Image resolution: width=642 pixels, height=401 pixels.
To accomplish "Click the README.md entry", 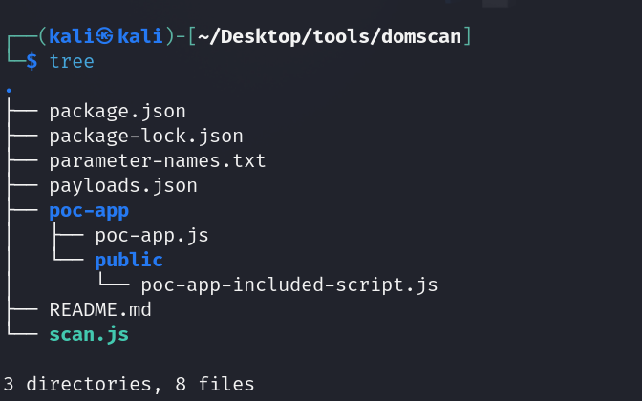I will click(99, 309).
